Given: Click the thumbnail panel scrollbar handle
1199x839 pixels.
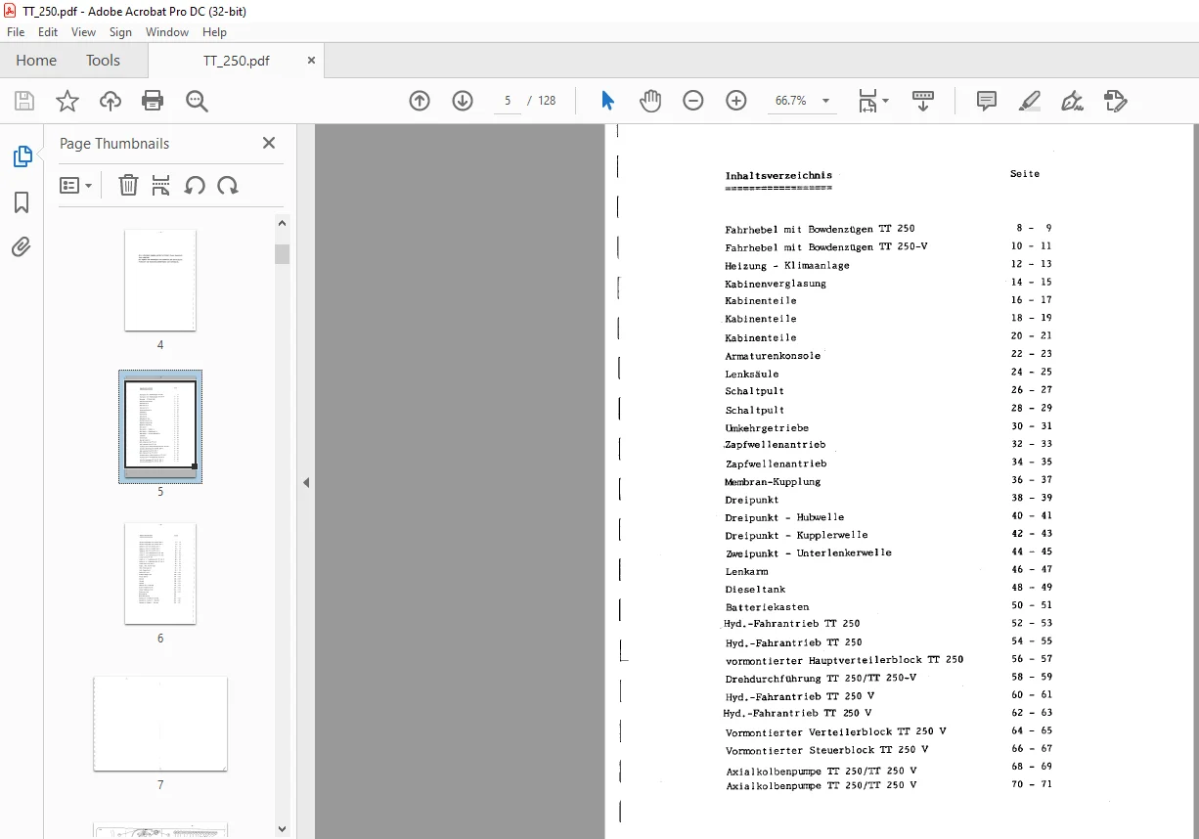Looking at the screenshot, I should (283, 254).
